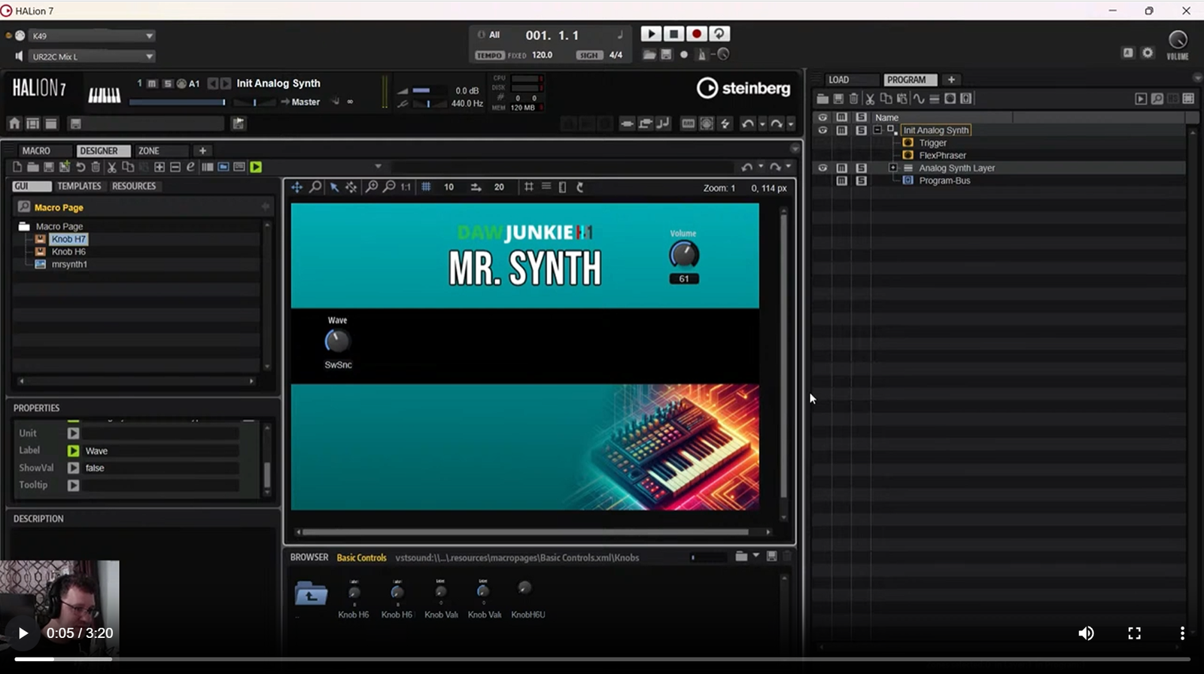Toggle the transport Loop button
The height and width of the screenshot is (674, 1204).
719,34
